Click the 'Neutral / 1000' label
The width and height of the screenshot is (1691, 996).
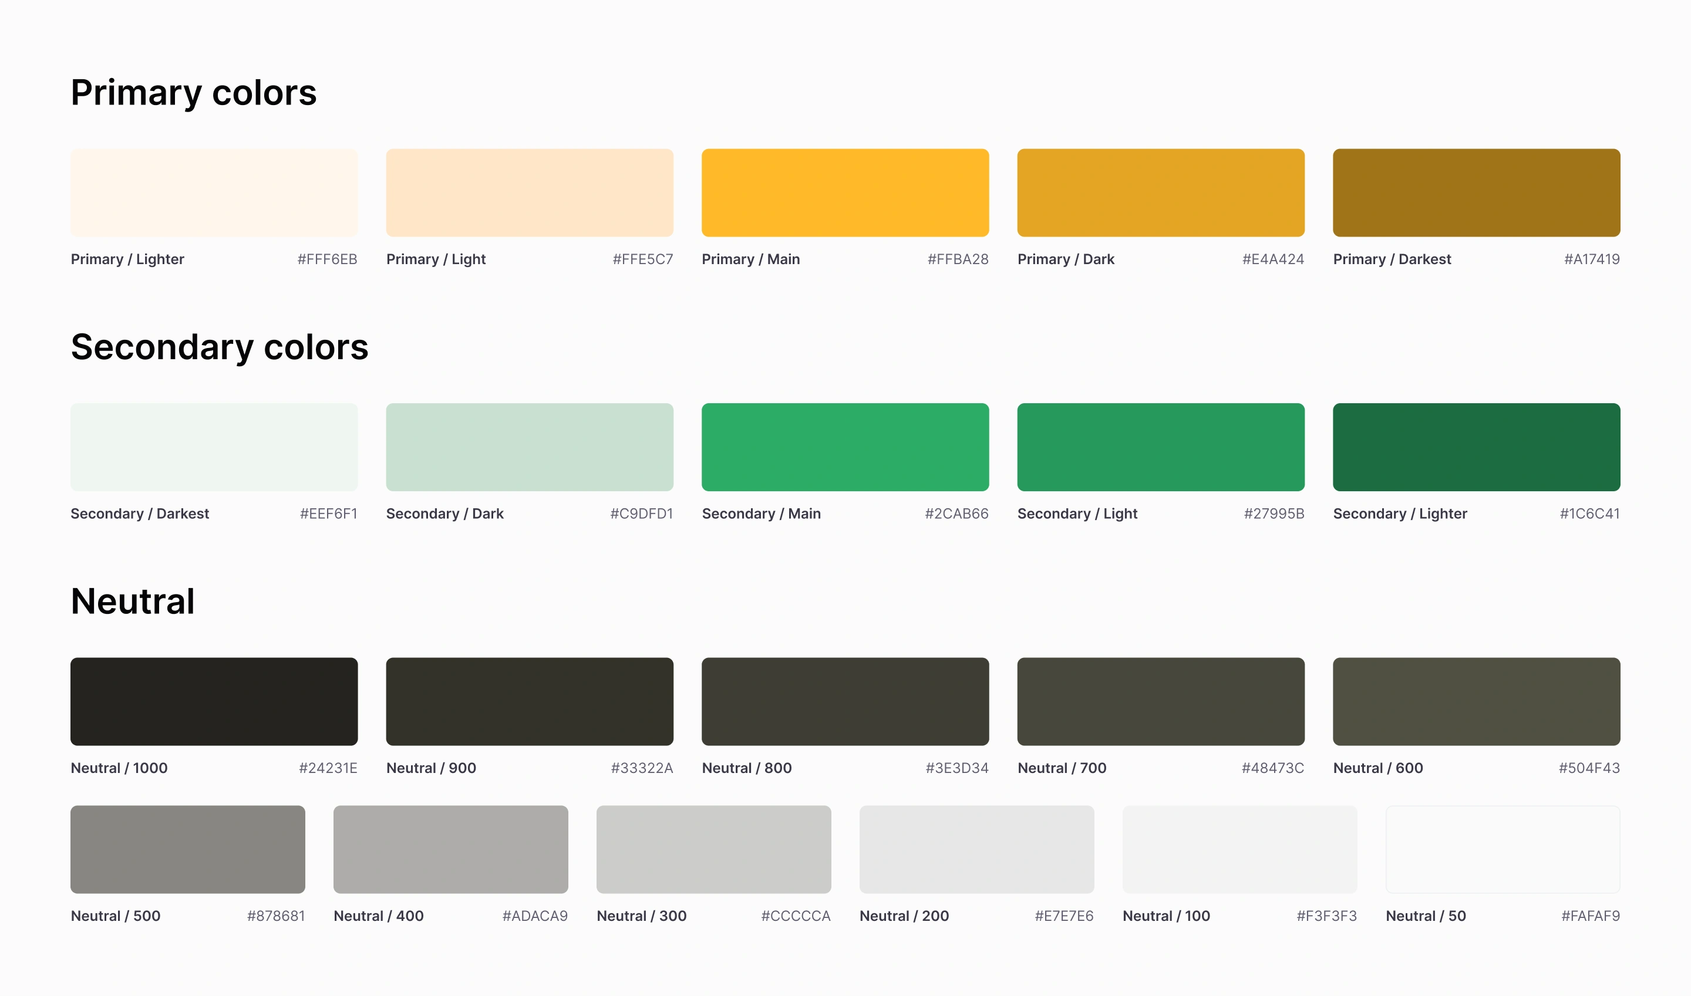119,768
